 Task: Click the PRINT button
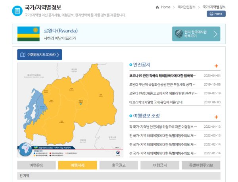(x=216, y=14)
